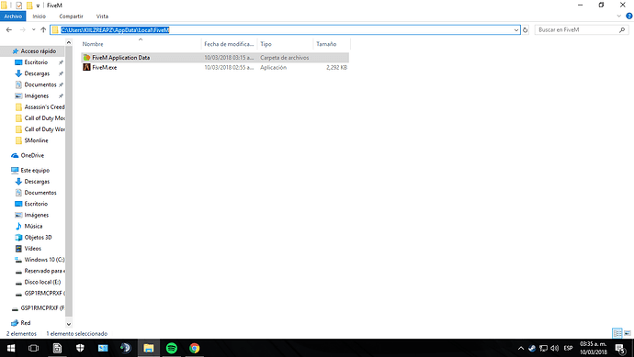Open the Vista ribbon tab
The width and height of the screenshot is (634, 357).
(x=102, y=17)
